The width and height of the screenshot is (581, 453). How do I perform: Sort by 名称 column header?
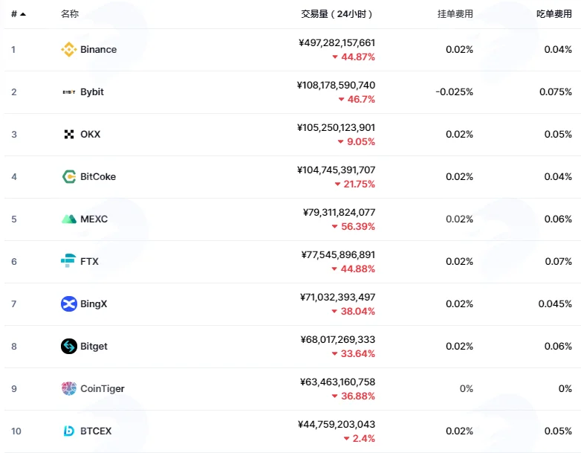pos(70,14)
